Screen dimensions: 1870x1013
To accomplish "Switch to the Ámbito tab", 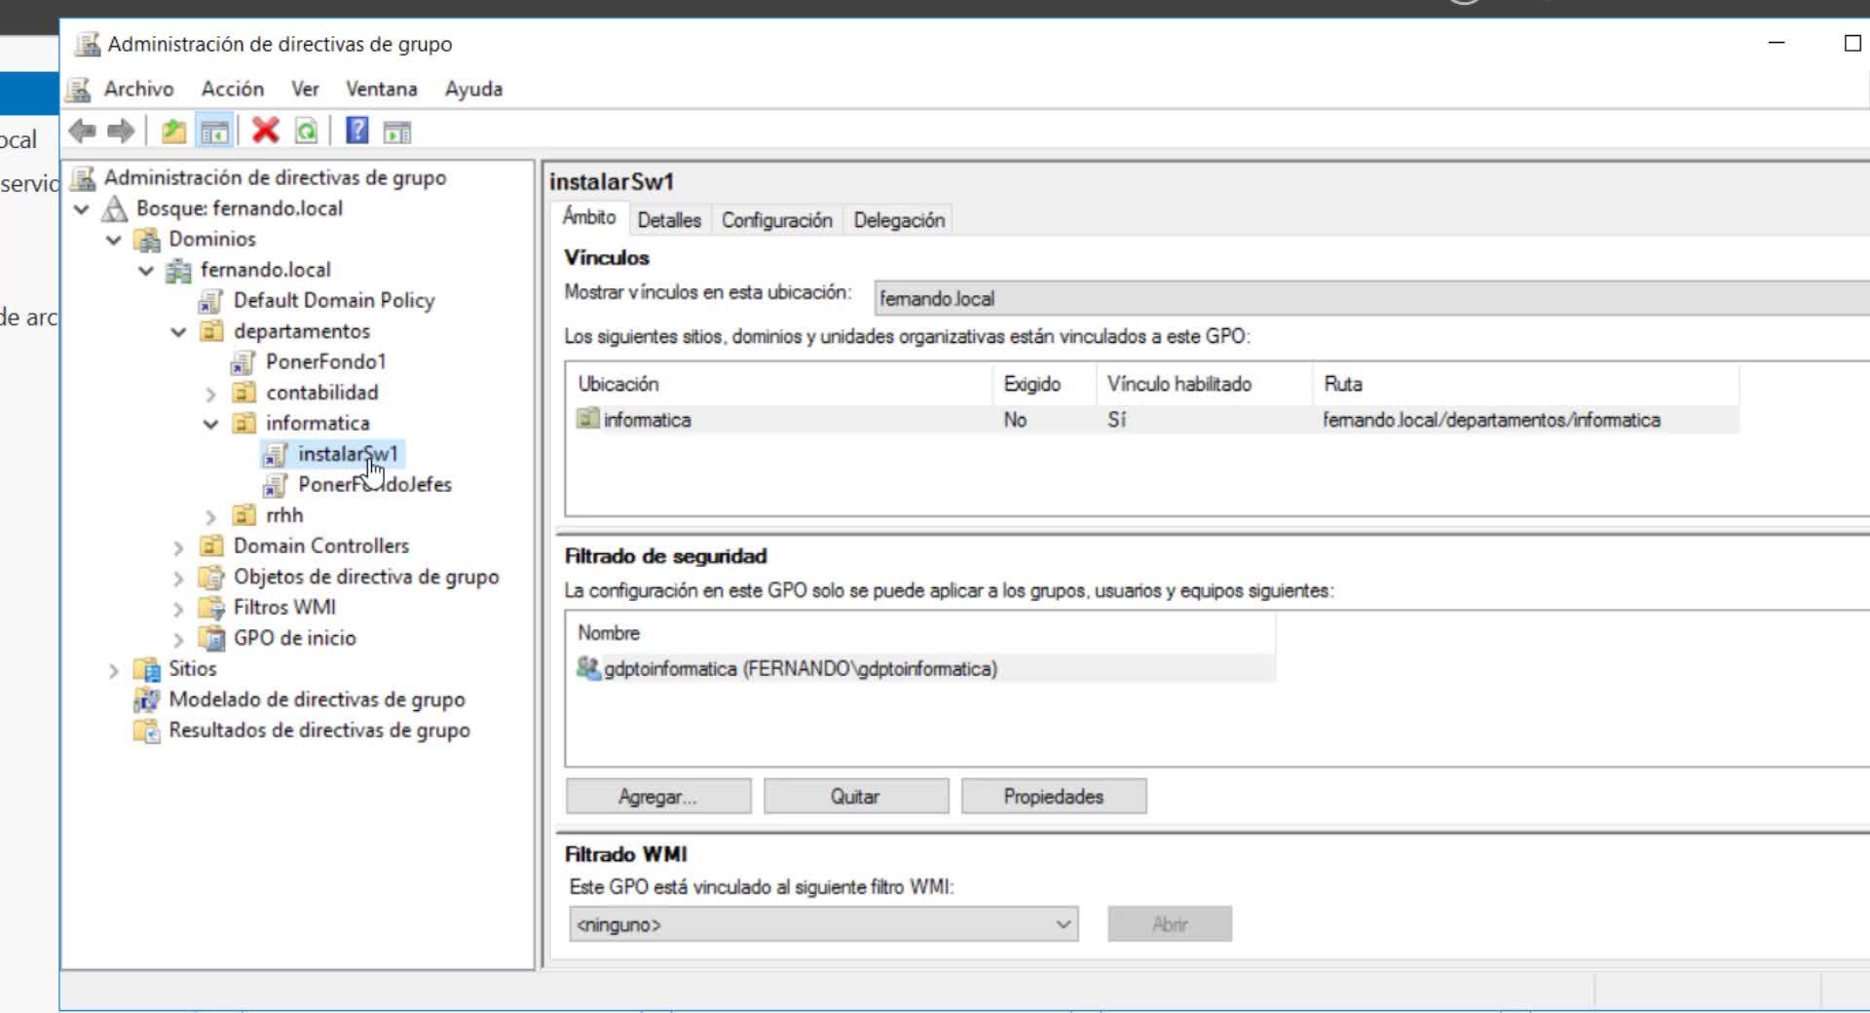I will [x=589, y=217].
